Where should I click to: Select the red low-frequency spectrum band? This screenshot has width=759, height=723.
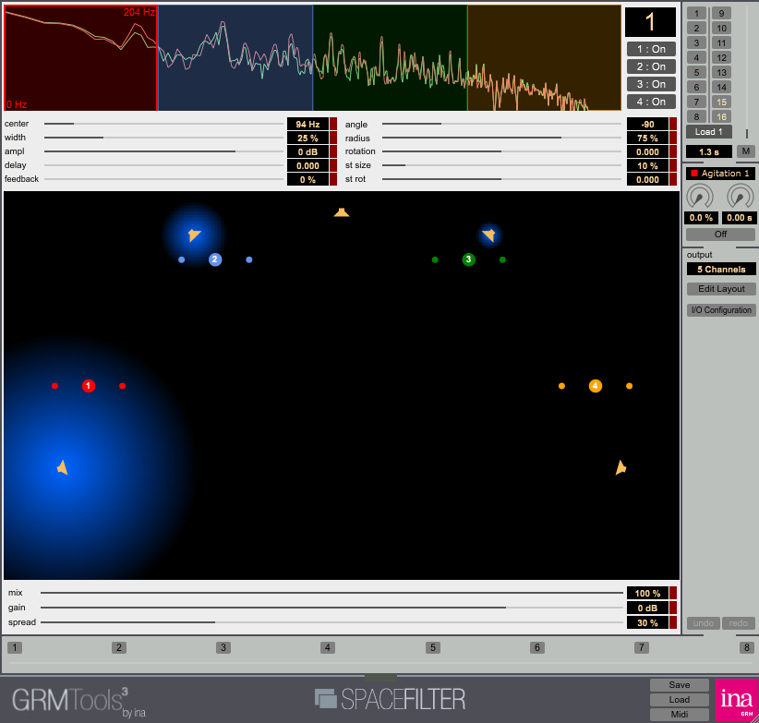tap(81, 58)
